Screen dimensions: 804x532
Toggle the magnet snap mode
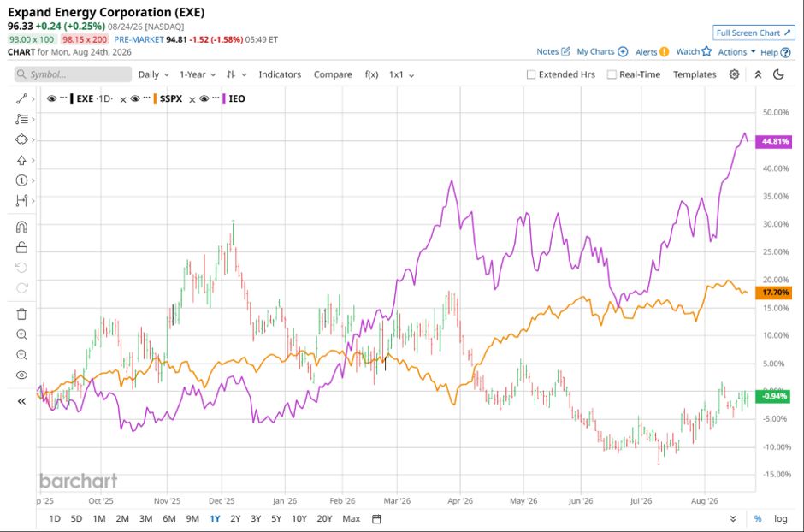point(21,227)
